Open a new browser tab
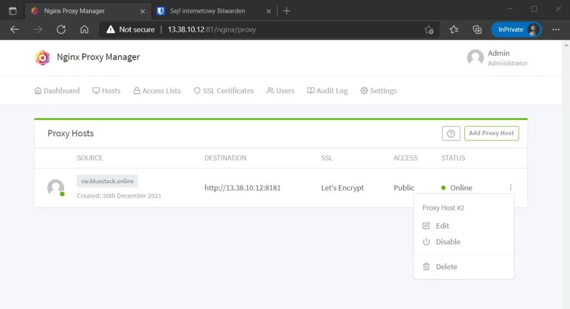The width and height of the screenshot is (570, 309). click(x=287, y=11)
